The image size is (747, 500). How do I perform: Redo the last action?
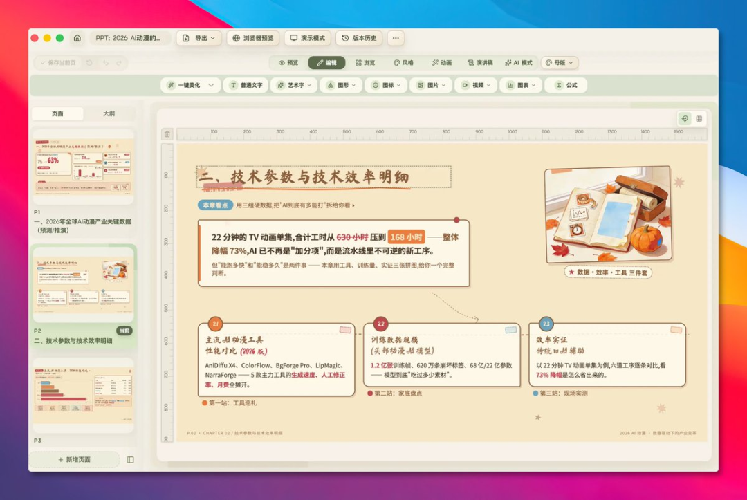tap(119, 63)
